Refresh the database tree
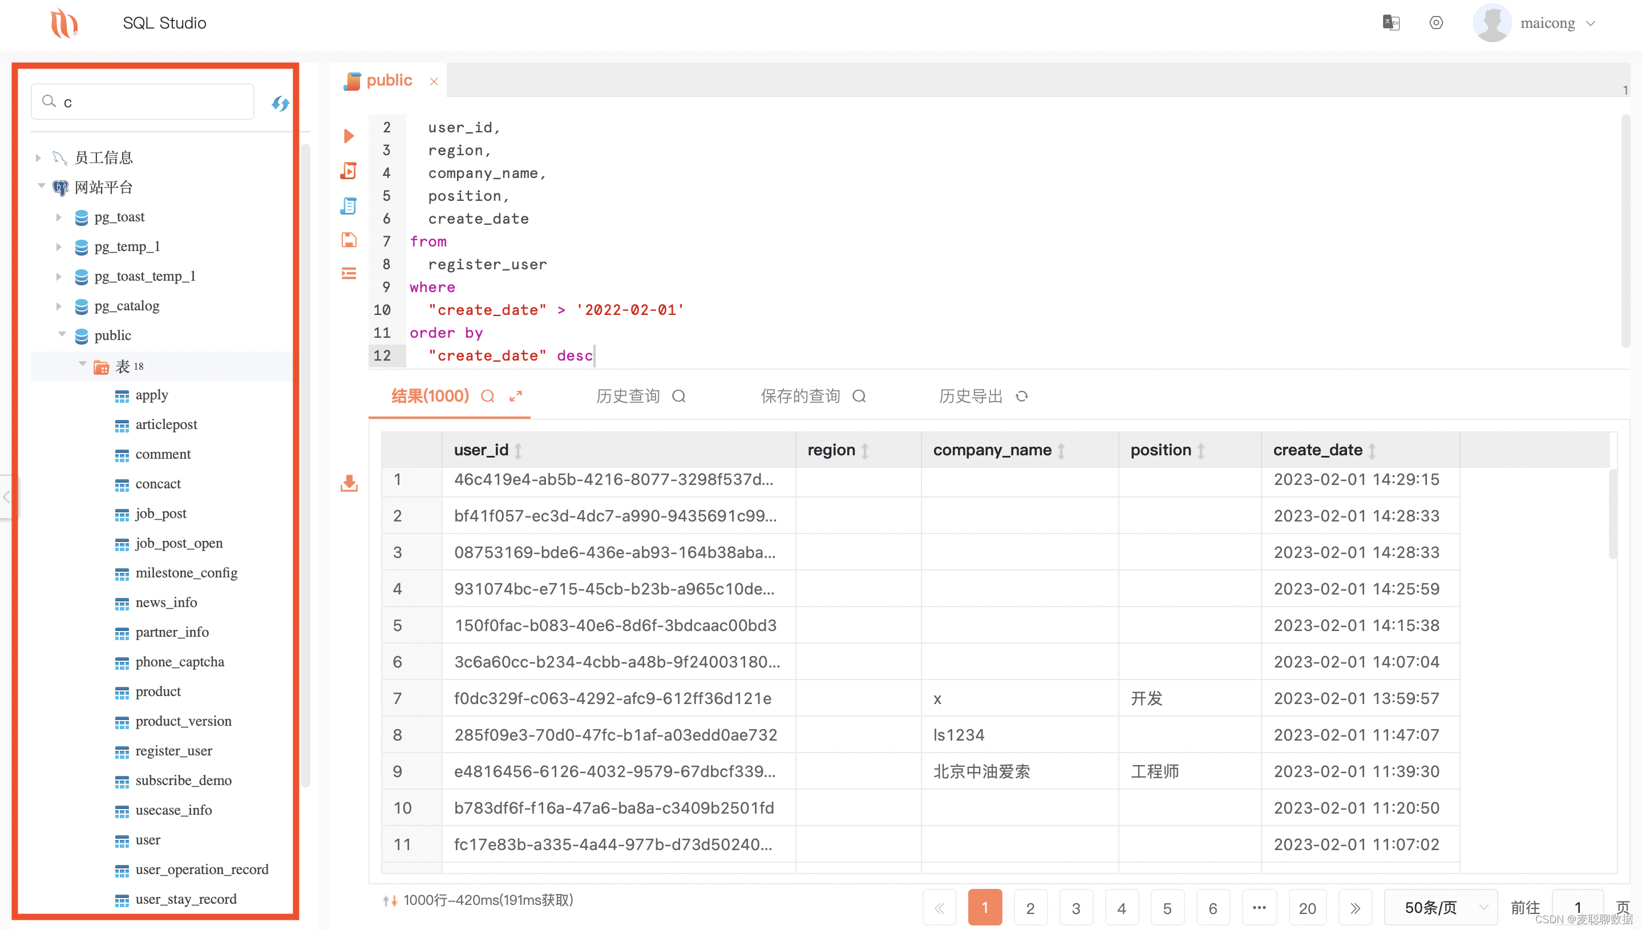 [x=280, y=103]
